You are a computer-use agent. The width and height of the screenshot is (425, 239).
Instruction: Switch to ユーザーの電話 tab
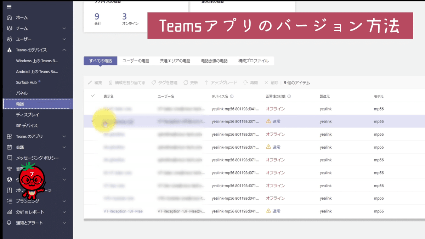(x=136, y=61)
